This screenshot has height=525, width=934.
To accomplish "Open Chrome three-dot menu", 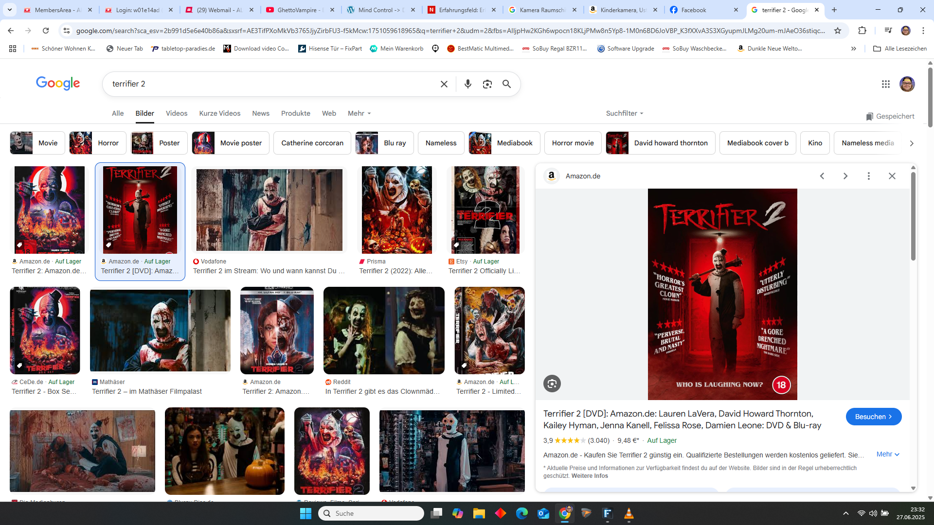I will coord(923,31).
